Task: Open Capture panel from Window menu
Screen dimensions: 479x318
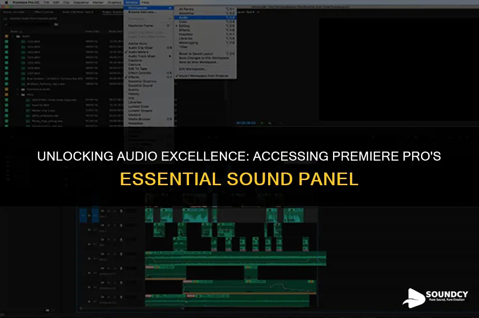Action: (x=149, y=65)
